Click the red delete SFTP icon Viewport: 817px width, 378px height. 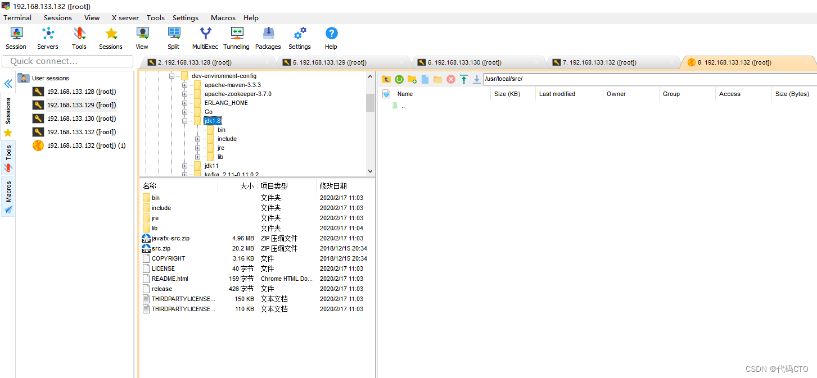point(451,79)
